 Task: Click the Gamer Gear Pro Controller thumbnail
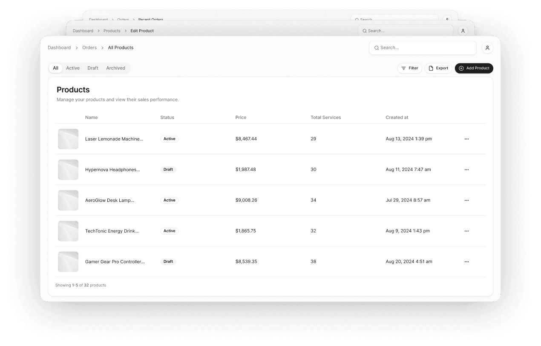(x=68, y=262)
